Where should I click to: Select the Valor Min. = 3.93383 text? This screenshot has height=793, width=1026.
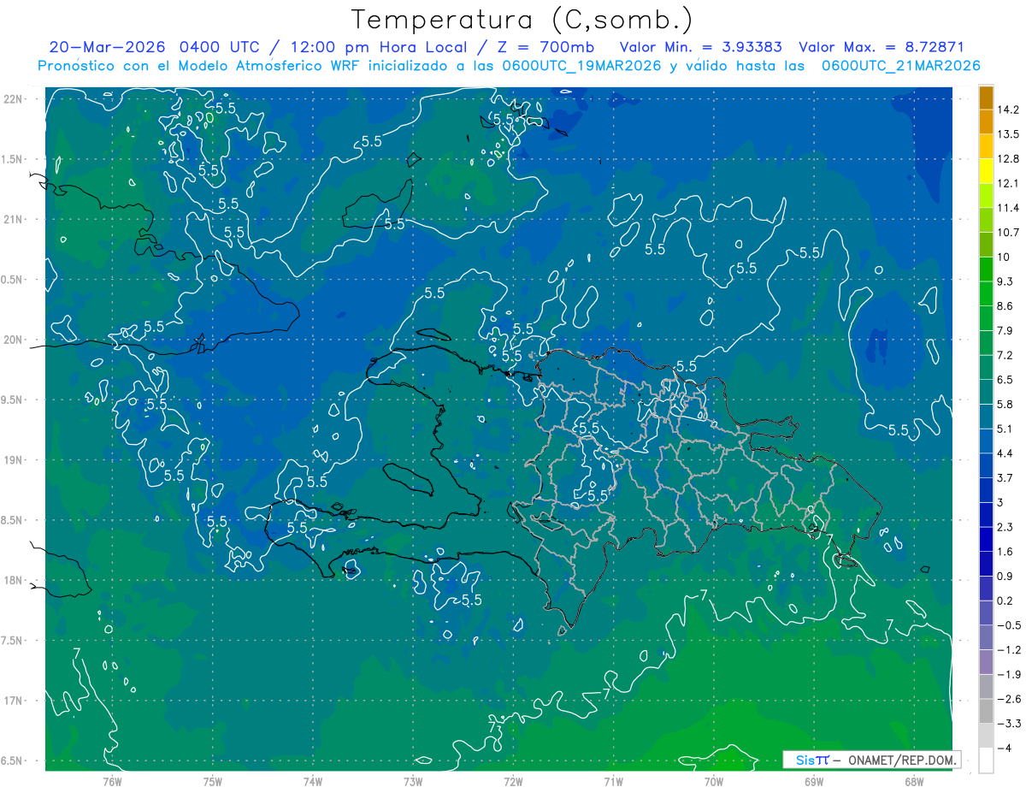click(700, 47)
